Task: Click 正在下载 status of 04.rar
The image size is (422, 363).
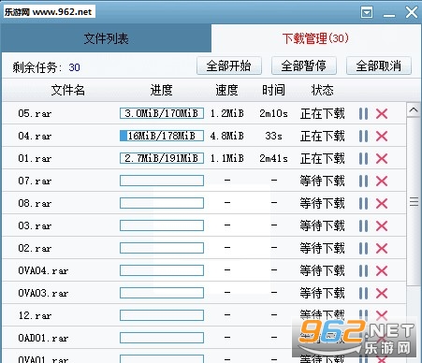Action: [323, 136]
